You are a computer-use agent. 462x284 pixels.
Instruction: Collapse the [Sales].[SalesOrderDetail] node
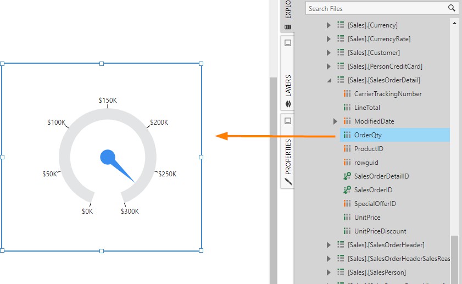coord(329,80)
